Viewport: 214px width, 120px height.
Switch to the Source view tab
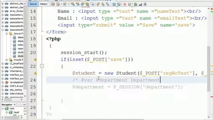33,4
